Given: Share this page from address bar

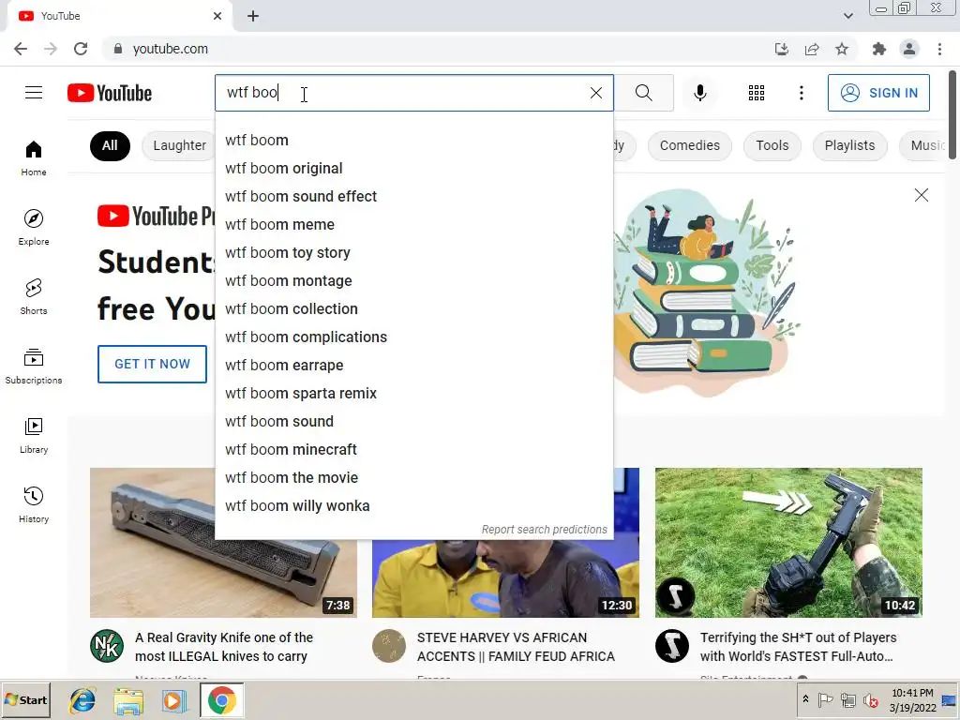Looking at the screenshot, I should (x=812, y=49).
